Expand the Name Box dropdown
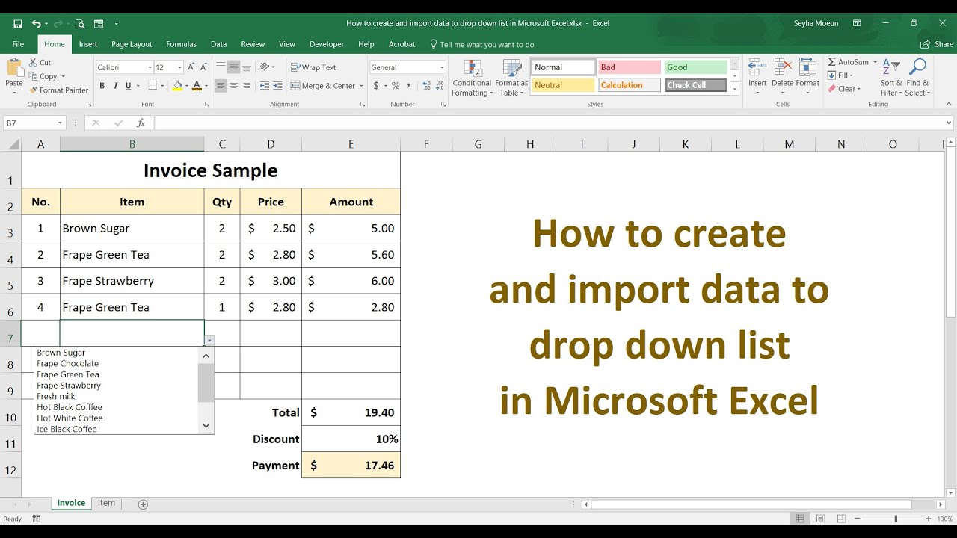Viewport: 957px width, 538px height. pyautogui.click(x=61, y=123)
